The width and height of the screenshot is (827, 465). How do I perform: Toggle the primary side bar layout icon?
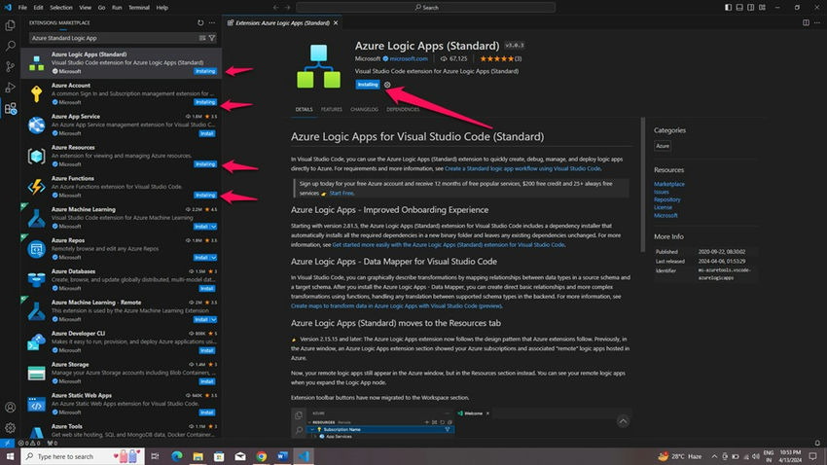729,8
